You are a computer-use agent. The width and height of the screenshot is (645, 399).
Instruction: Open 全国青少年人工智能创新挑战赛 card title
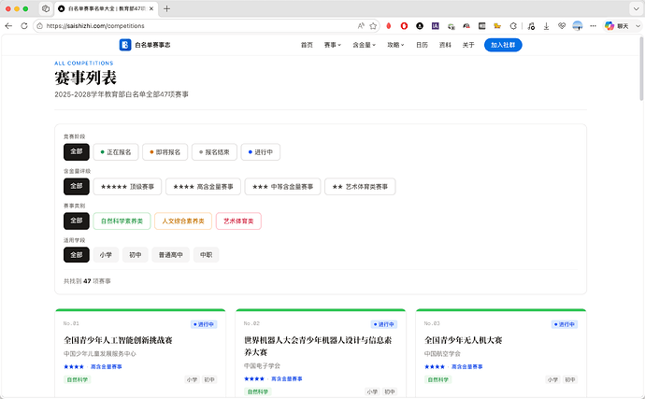[x=118, y=340]
